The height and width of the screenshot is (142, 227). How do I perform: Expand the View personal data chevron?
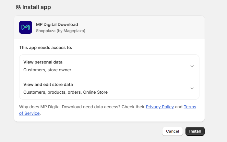pos(192,66)
